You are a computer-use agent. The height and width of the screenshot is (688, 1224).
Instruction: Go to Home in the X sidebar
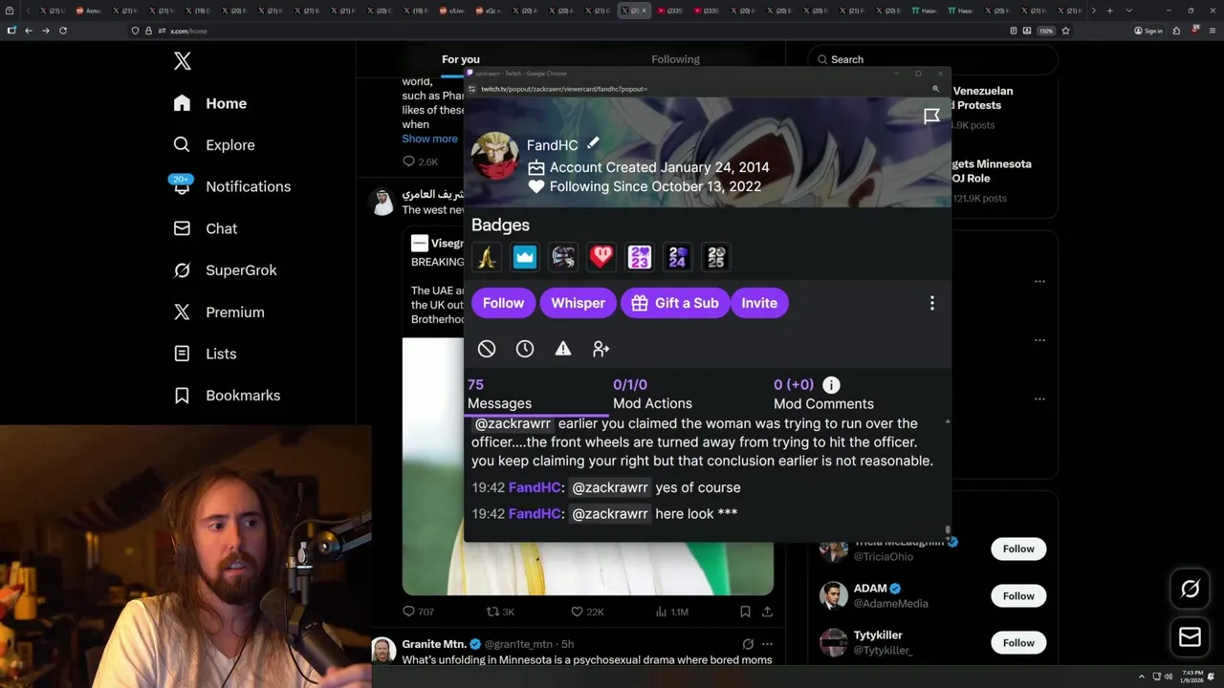point(210,103)
